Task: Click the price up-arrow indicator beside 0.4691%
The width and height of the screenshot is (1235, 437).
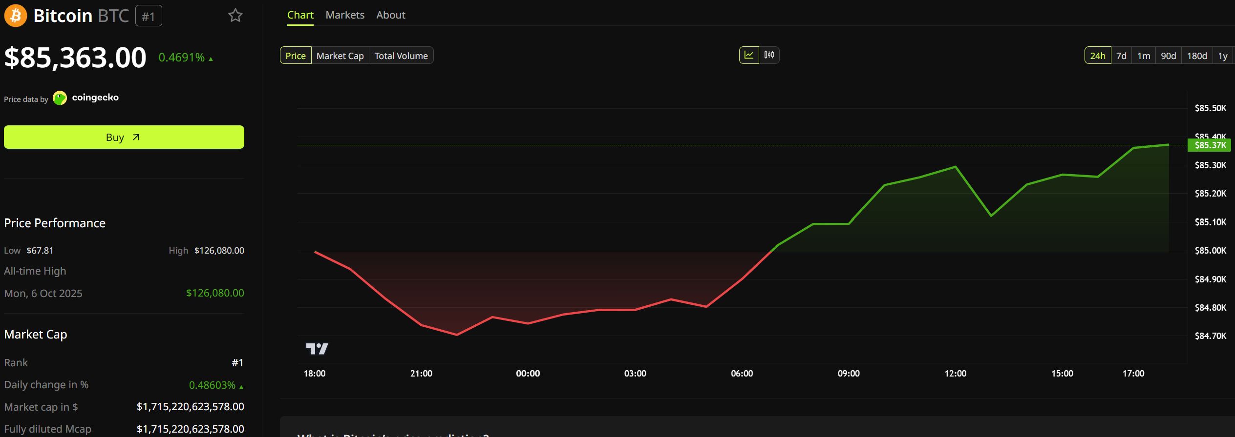Action: [x=211, y=59]
